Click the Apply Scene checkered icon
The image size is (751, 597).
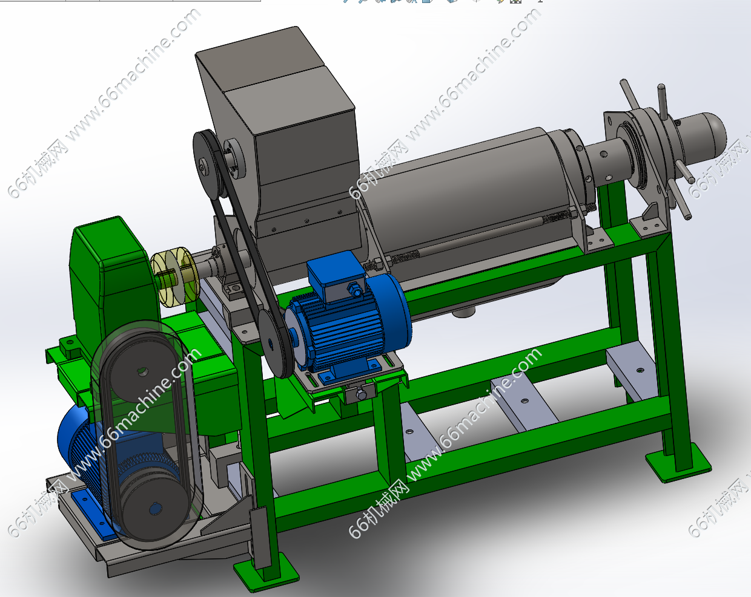pyautogui.click(x=516, y=1)
